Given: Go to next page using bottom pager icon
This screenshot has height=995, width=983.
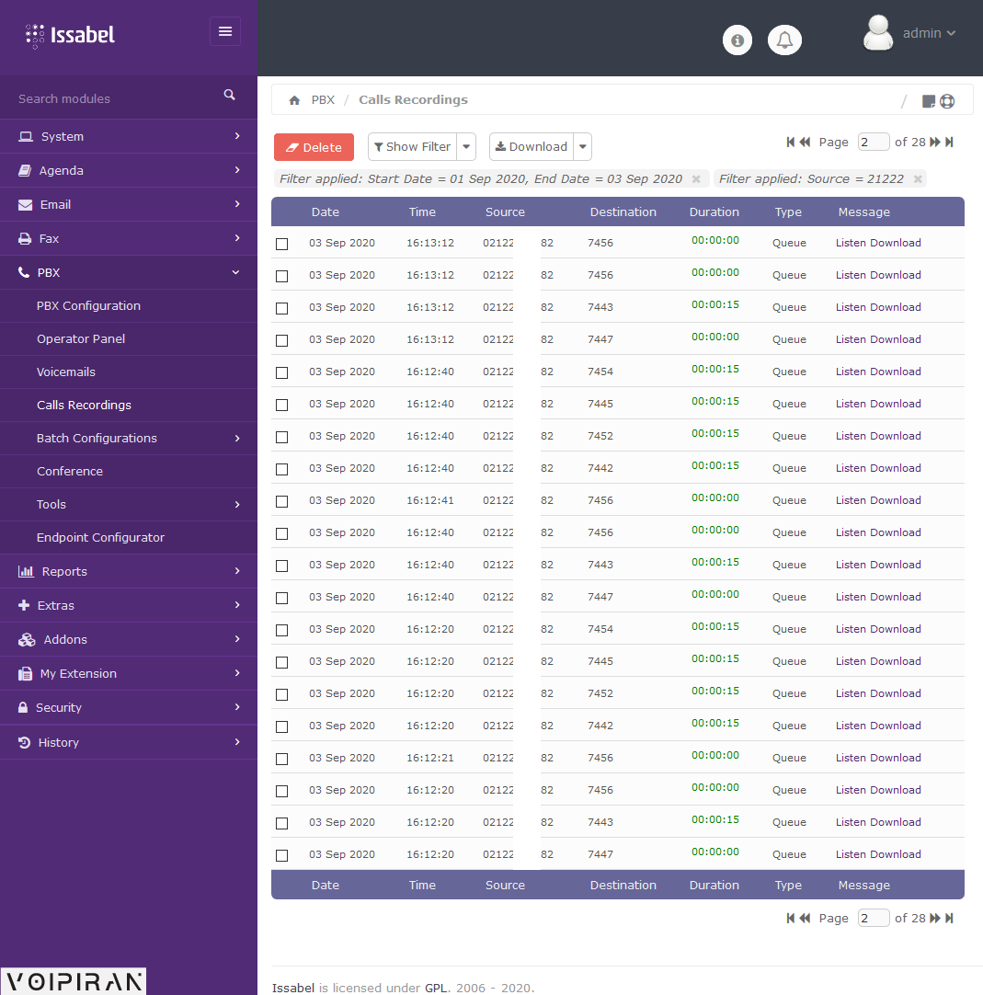Looking at the screenshot, I should pyautogui.click(x=935, y=919).
